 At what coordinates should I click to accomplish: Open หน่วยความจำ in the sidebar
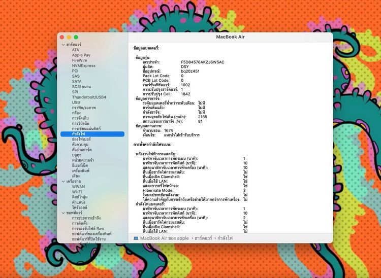tap(83, 160)
